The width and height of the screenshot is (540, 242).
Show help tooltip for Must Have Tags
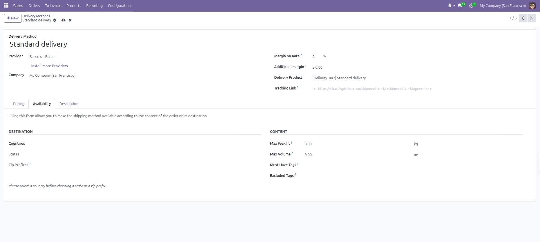click(298, 164)
